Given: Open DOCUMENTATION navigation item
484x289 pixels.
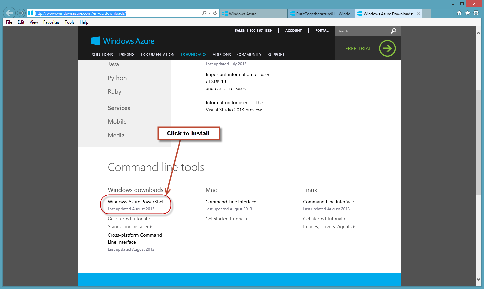Looking at the screenshot, I should (158, 55).
